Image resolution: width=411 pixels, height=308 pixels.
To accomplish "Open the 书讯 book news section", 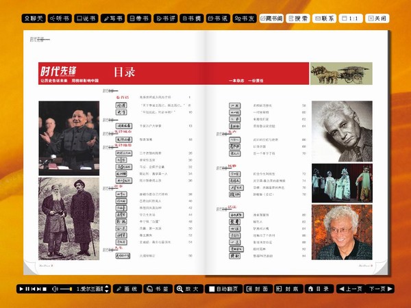I will [x=218, y=18].
